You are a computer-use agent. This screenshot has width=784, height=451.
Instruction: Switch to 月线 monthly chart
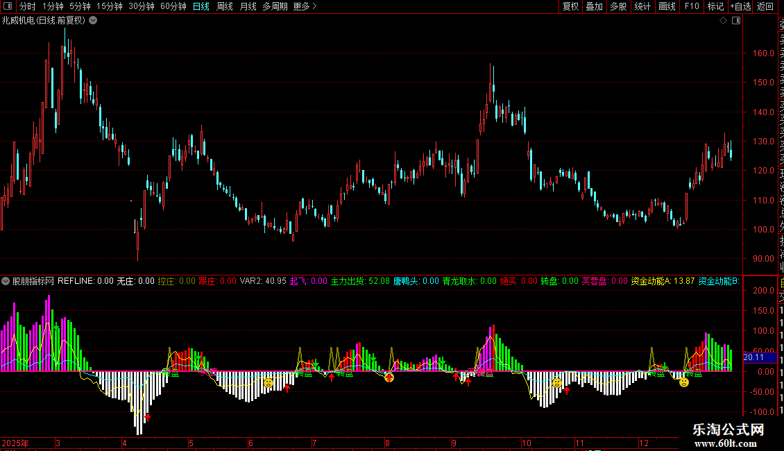point(248,6)
